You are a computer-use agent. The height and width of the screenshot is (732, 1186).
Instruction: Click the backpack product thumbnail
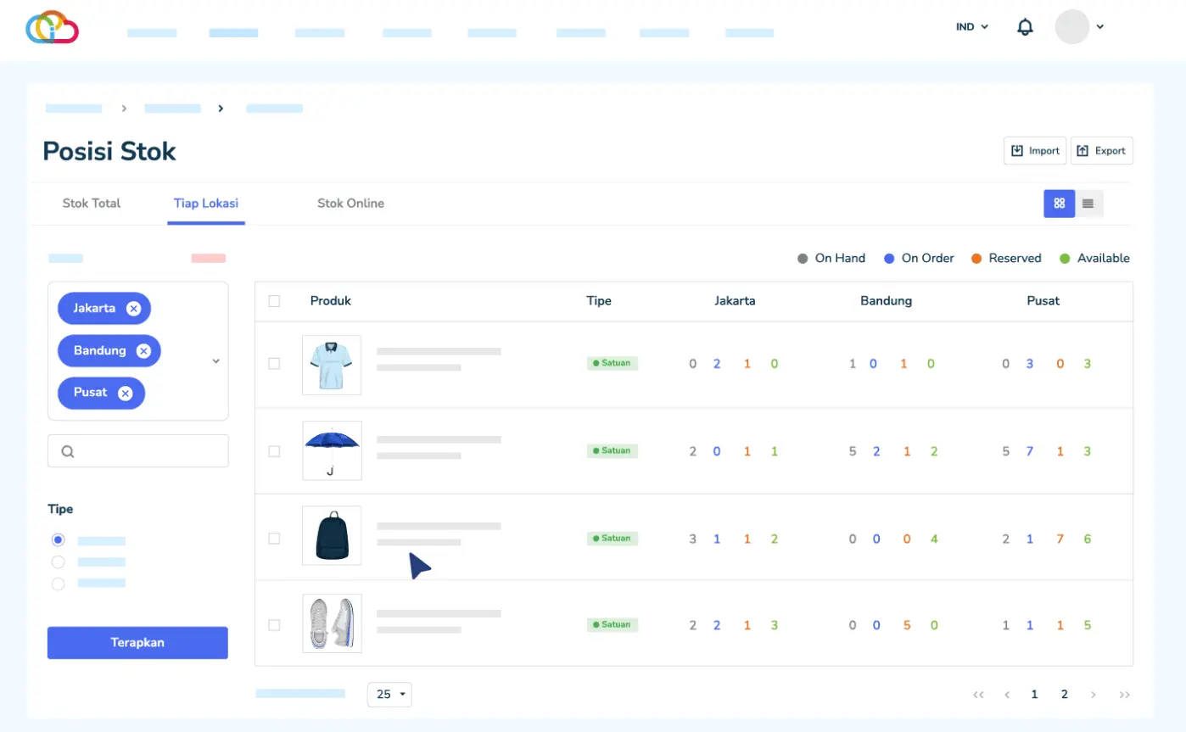point(331,535)
